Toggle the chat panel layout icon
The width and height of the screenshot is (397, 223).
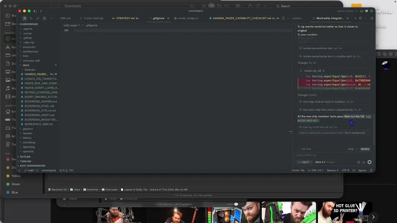(372, 18)
